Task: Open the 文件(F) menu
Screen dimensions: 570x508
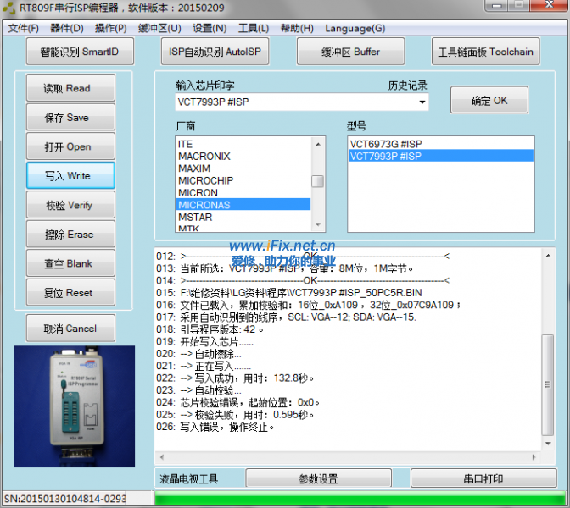Action: coord(23,28)
